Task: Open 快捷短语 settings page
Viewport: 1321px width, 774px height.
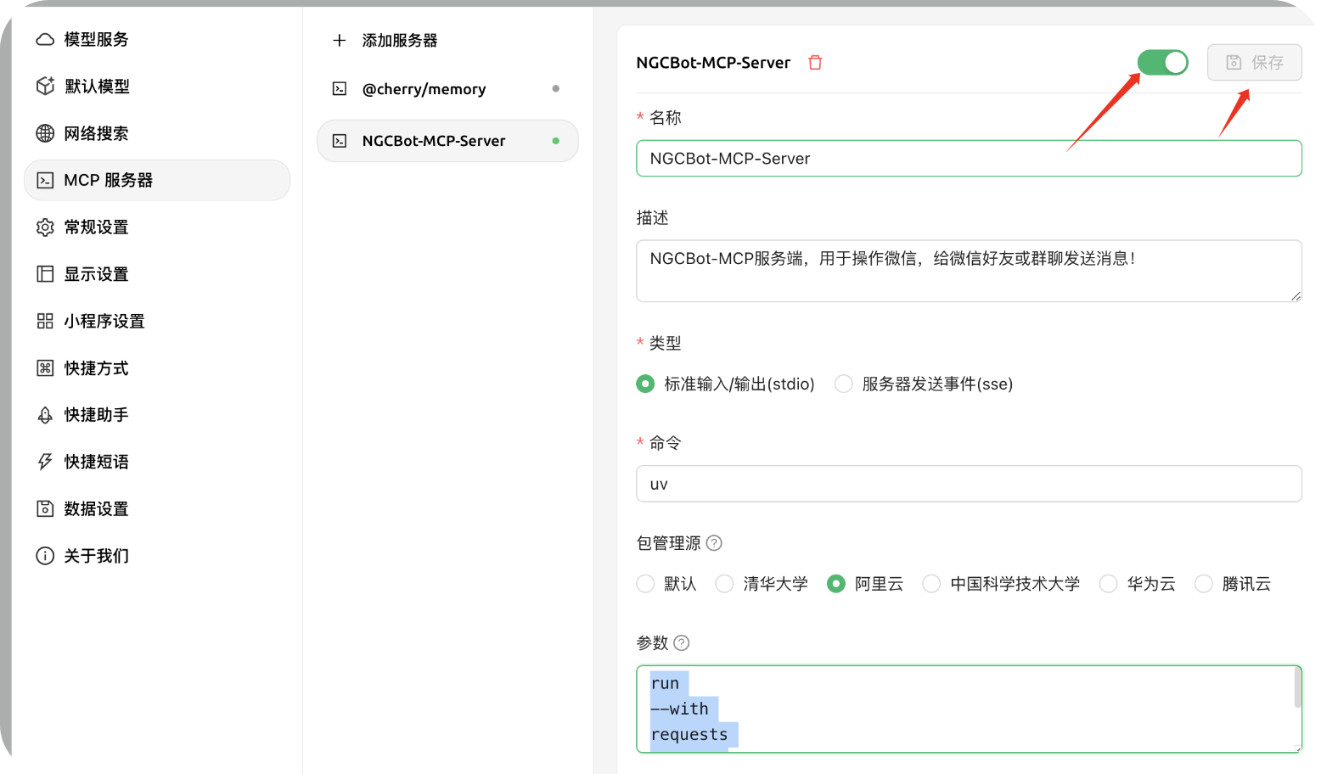Action: point(157,462)
